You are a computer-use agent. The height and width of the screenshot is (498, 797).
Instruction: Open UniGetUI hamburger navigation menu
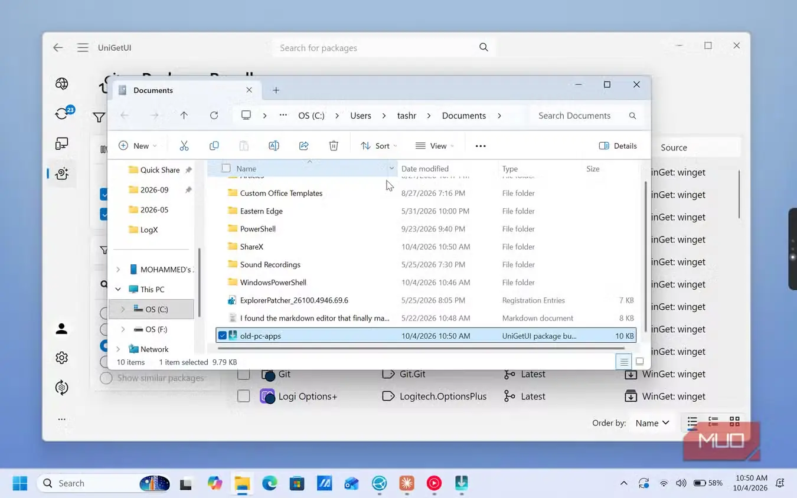click(83, 48)
